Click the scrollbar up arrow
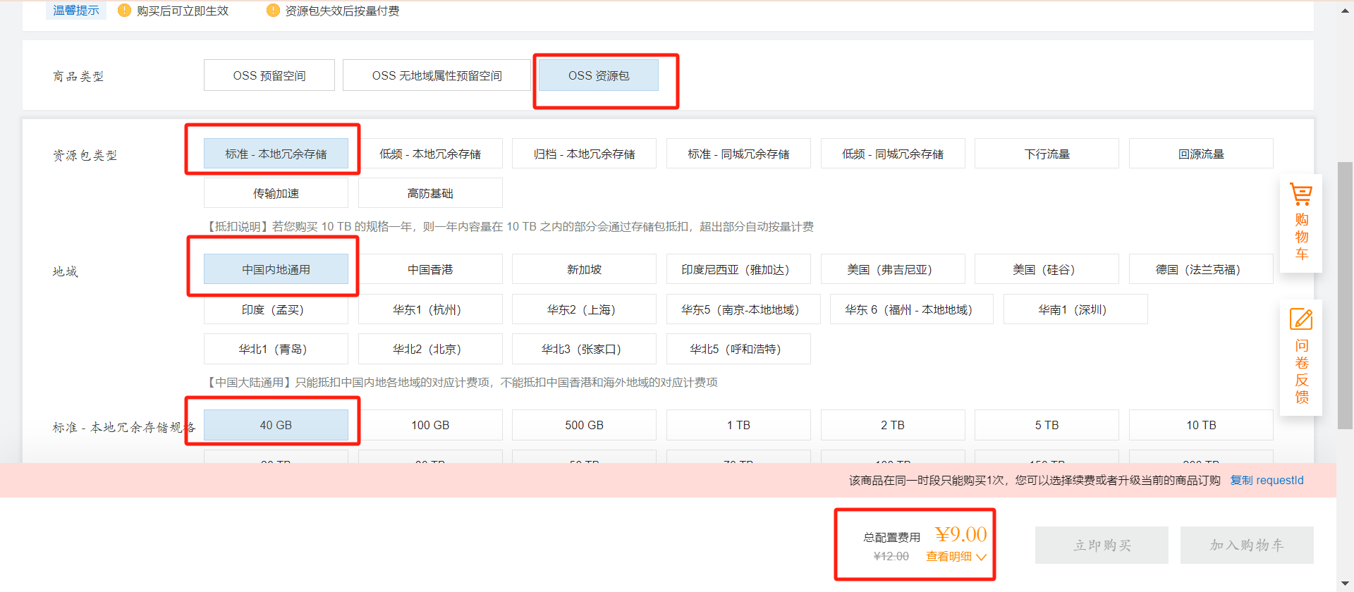Image resolution: width=1354 pixels, height=592 pixels. coord(1345,11)
